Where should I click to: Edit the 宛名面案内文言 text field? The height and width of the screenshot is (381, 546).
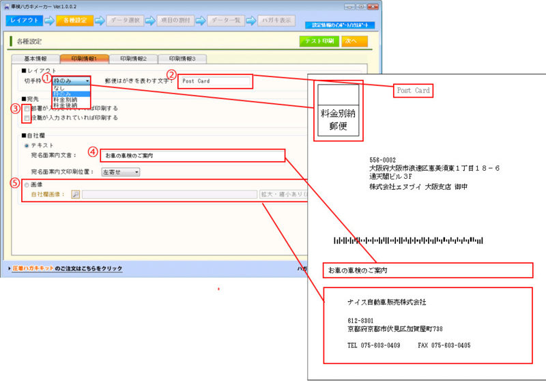(192, 156)
